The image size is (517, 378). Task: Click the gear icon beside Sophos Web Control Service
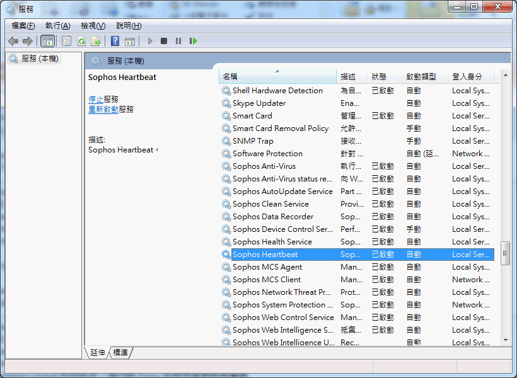pyautogui.click(x=226, y=318)
